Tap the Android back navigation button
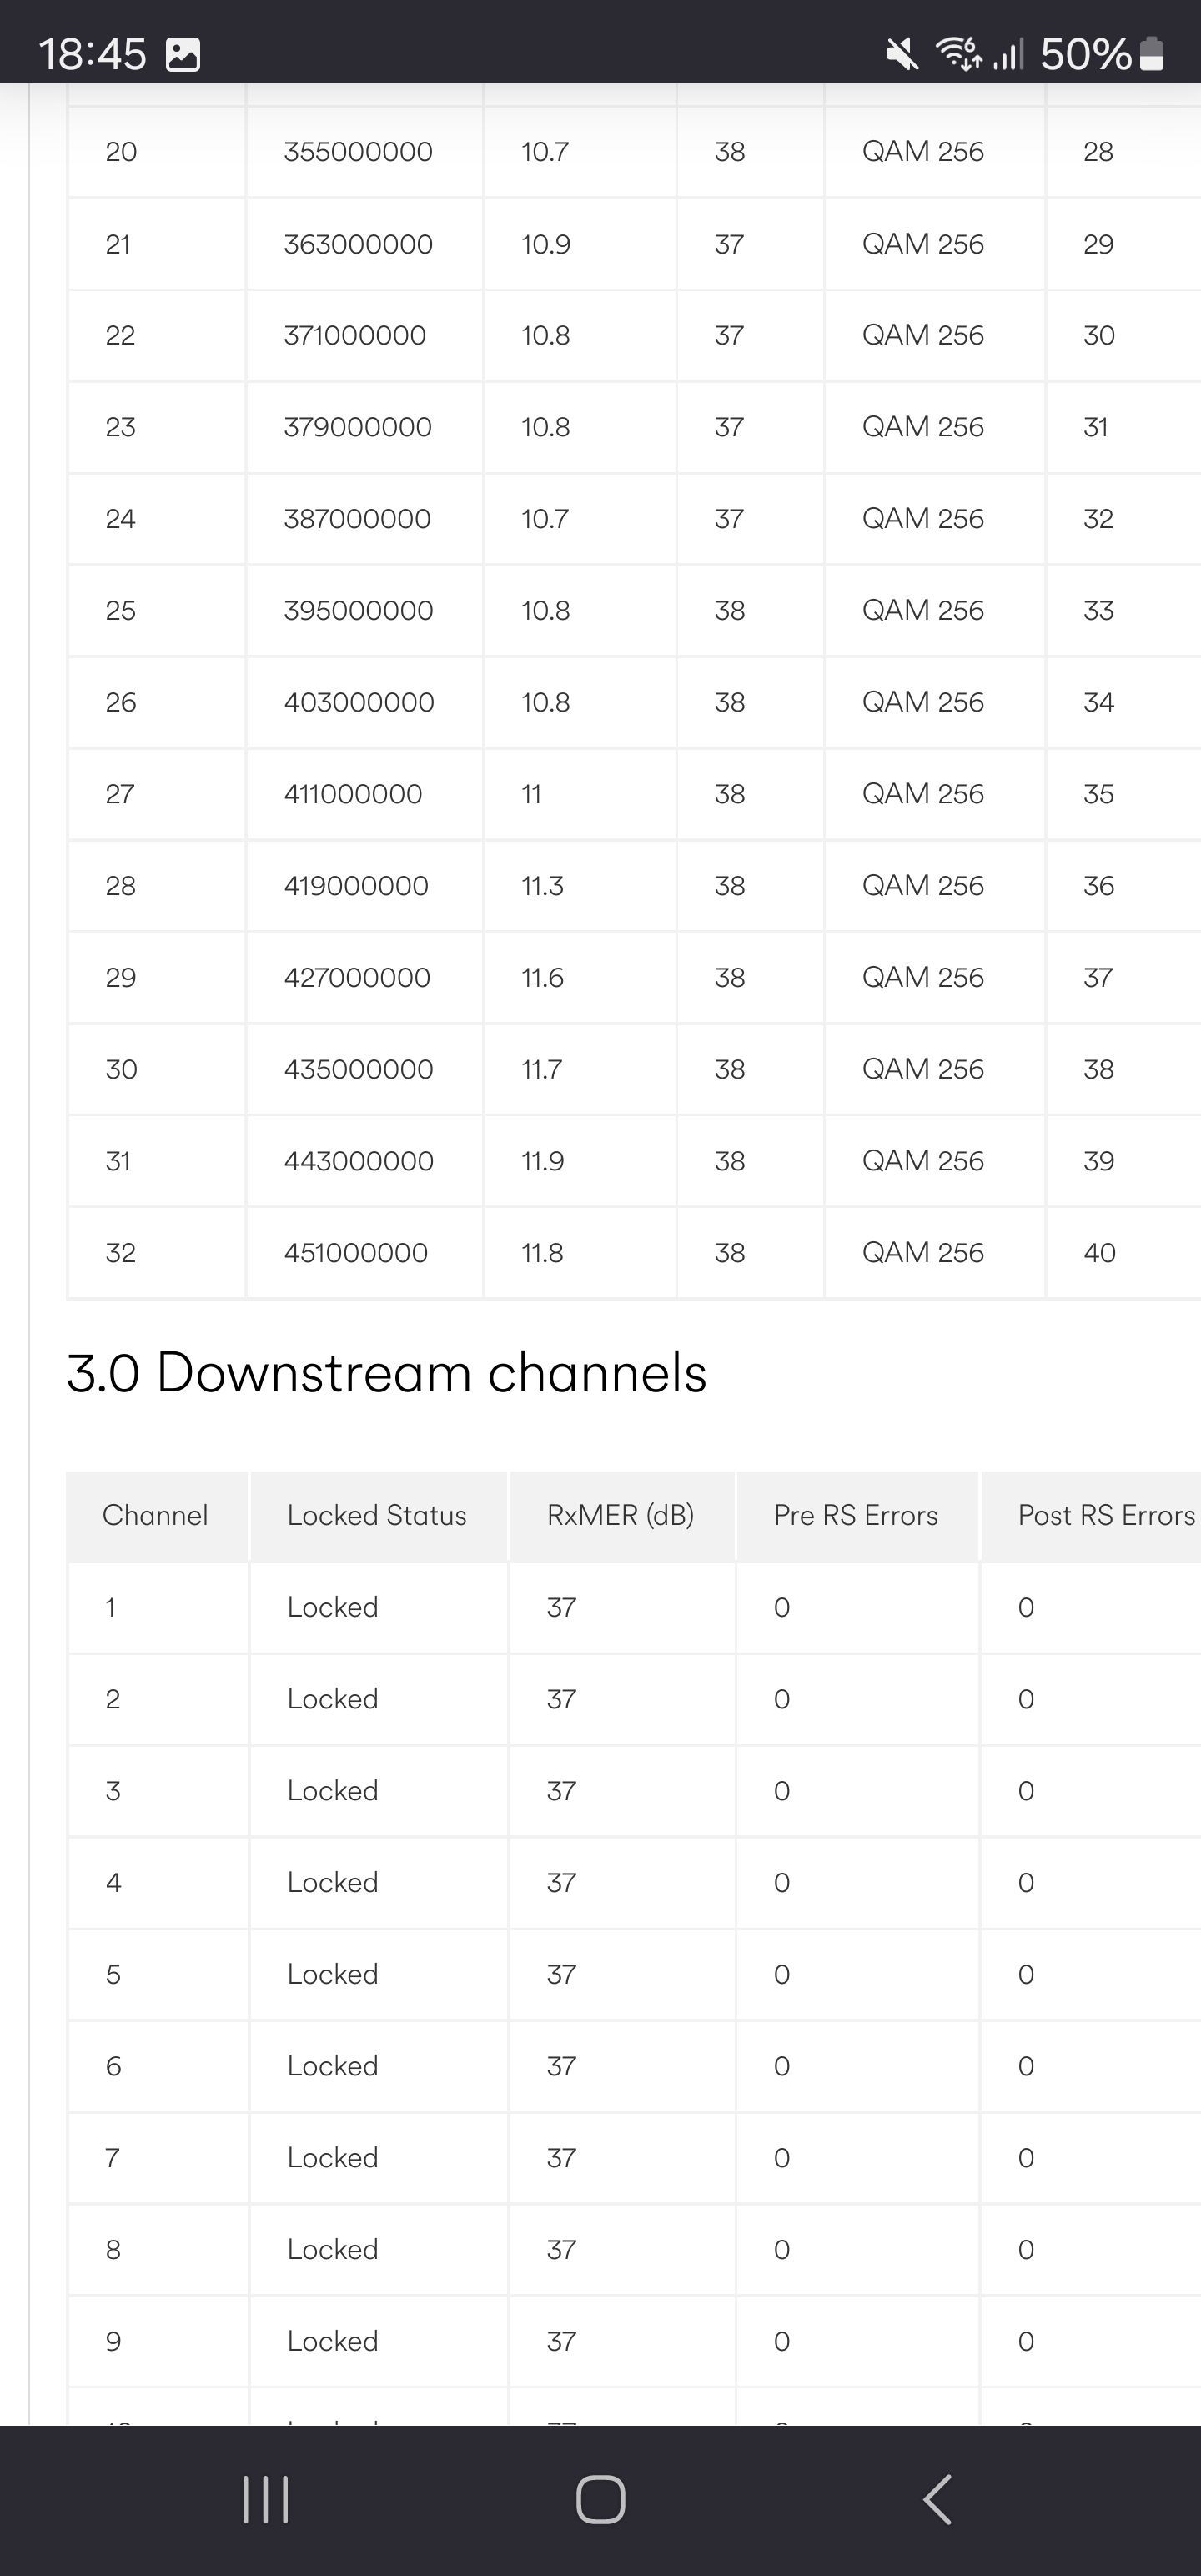 pos(937,2500)
